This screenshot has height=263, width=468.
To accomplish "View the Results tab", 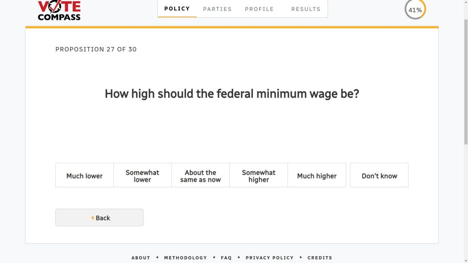I will point(306,9).
